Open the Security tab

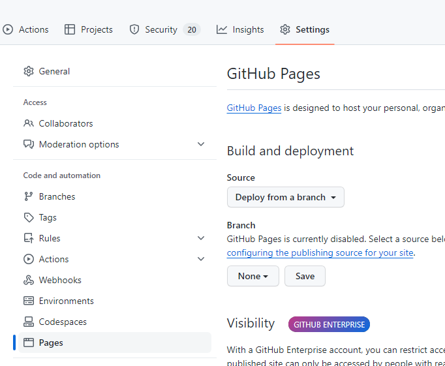pos(165,29)
